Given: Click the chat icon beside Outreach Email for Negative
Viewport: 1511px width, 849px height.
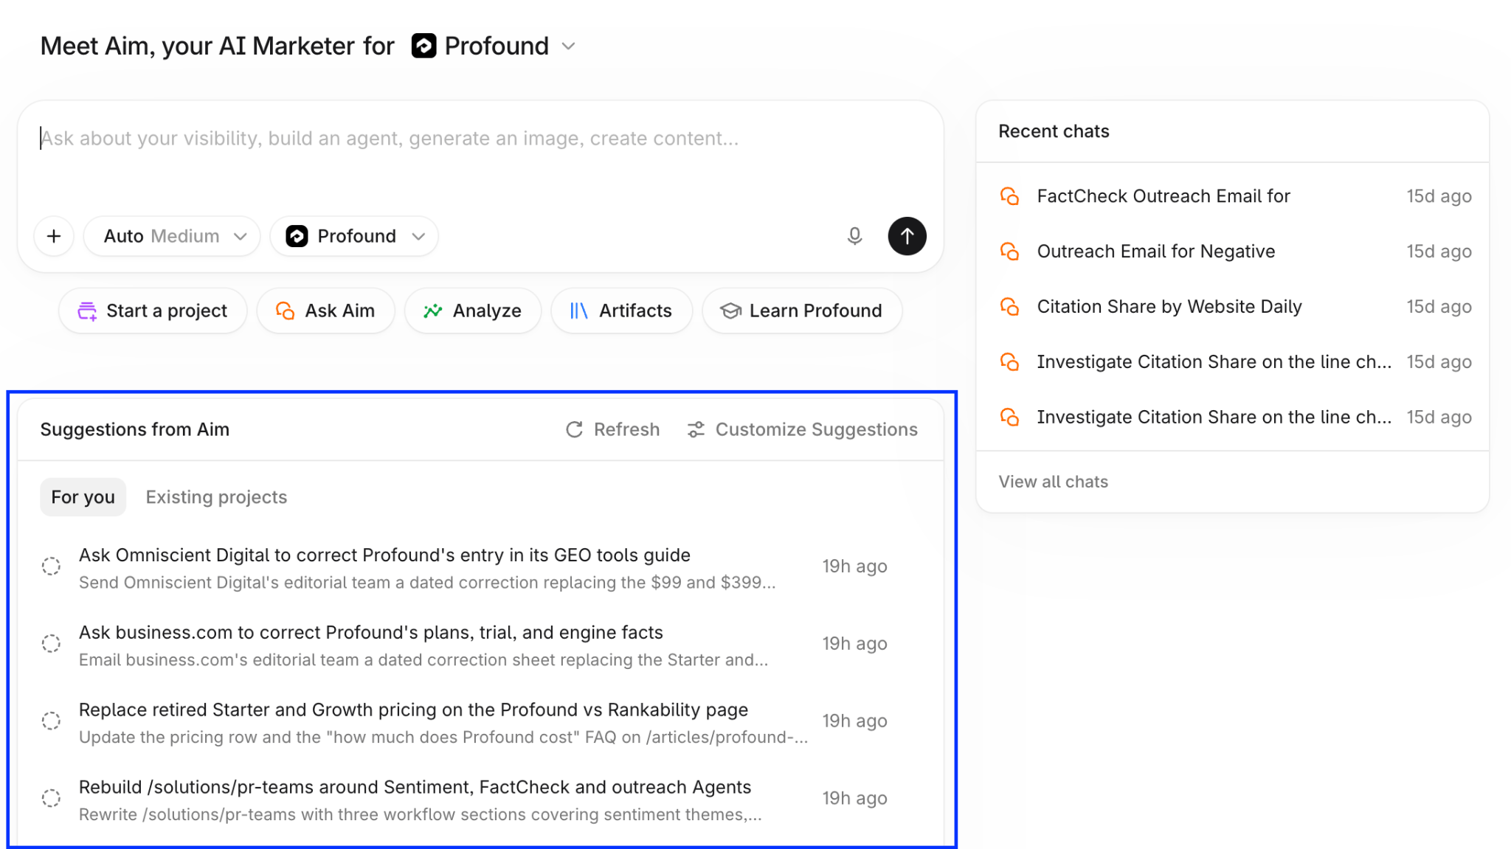Looking at the screenshot, I should click(x=1009, y=252).
